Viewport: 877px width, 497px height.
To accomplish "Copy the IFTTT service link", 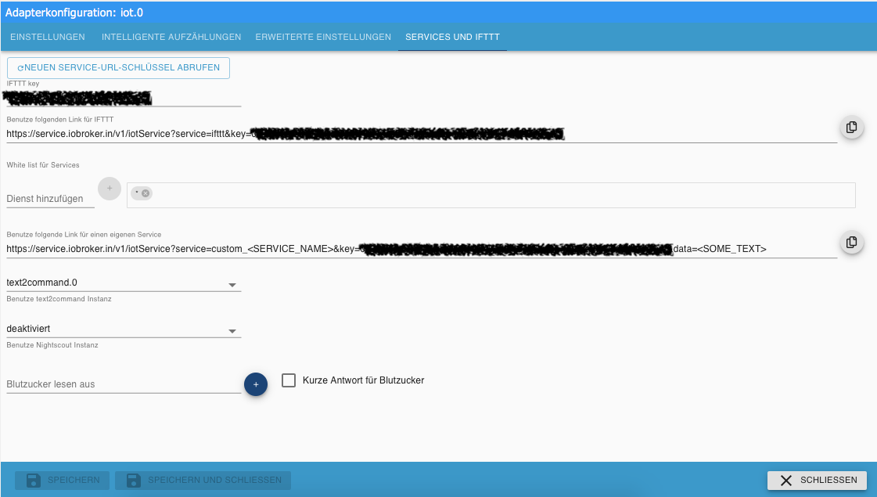I will pos(852,127).
